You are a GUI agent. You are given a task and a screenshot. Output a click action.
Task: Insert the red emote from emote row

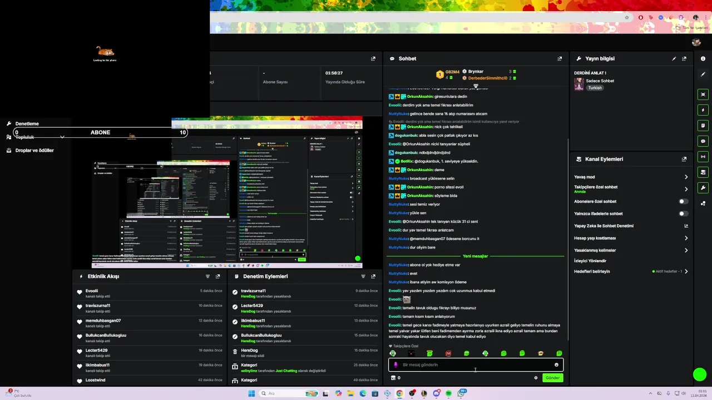[448, 353]
